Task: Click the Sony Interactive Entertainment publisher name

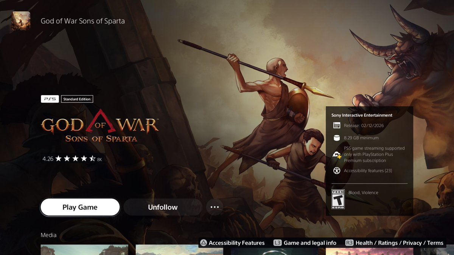Action: click(x=362, y=115)
